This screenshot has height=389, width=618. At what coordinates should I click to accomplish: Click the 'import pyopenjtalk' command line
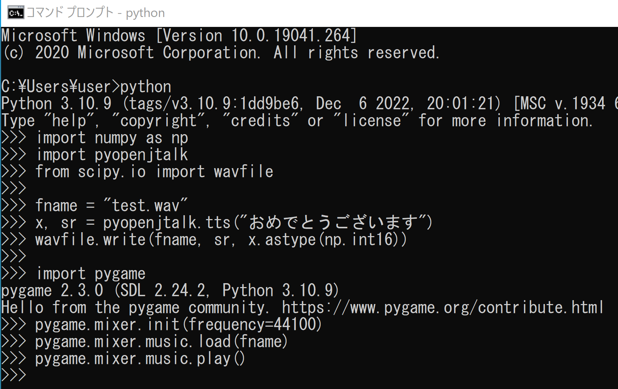pos(94,155)
